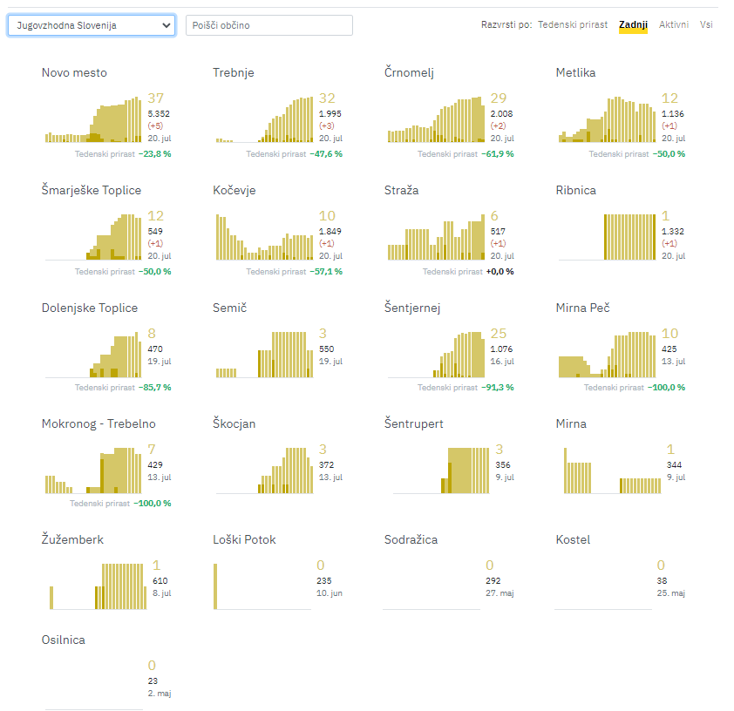This screenshot has height=711, width=734.
Task: Open the Metlika municipality title
Action: [575, 72]
